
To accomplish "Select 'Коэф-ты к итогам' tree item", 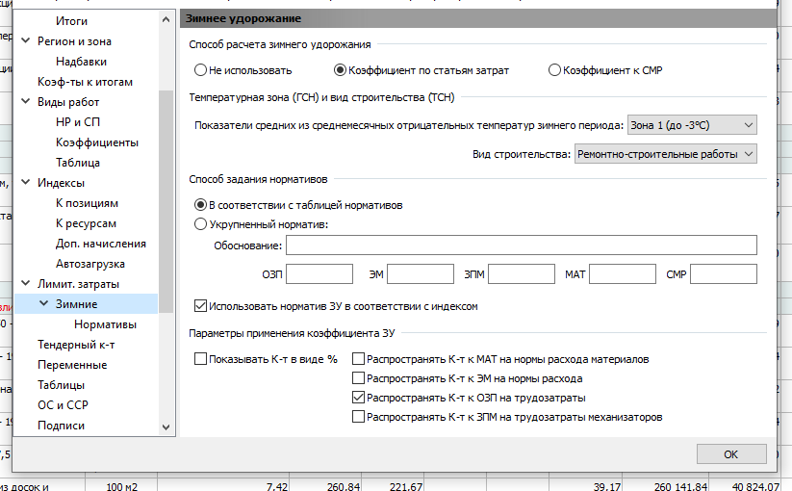I will pos(85,81).
